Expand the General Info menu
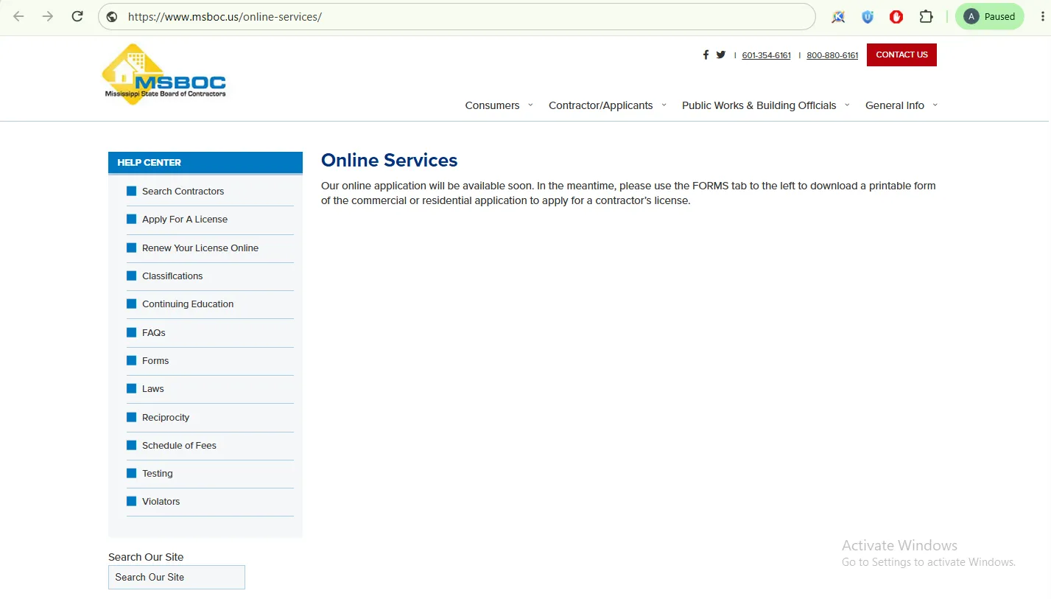 pos(901,105)
